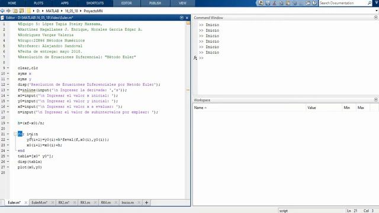Click the fx function browser icon
This screenshot has height=213, width=379.
tap(195, 58)
